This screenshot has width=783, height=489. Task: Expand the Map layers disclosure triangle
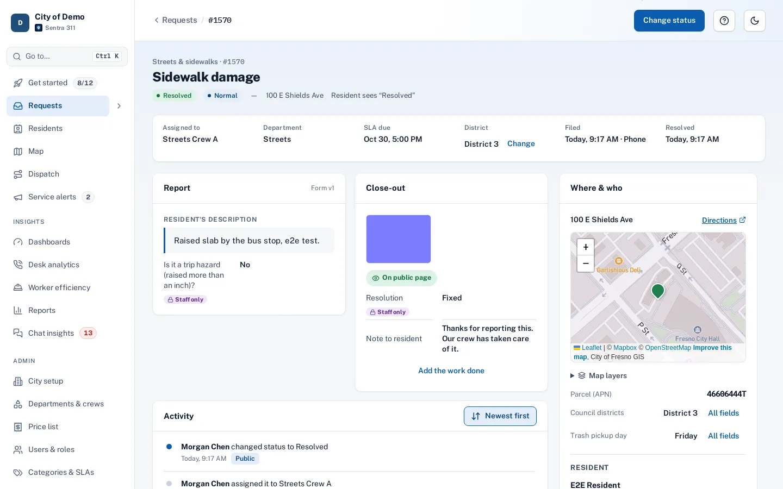(x=572, y=376)
